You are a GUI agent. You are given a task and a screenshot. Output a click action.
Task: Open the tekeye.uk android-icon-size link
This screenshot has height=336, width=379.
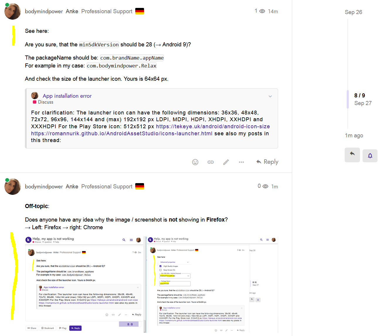point(213,126)
